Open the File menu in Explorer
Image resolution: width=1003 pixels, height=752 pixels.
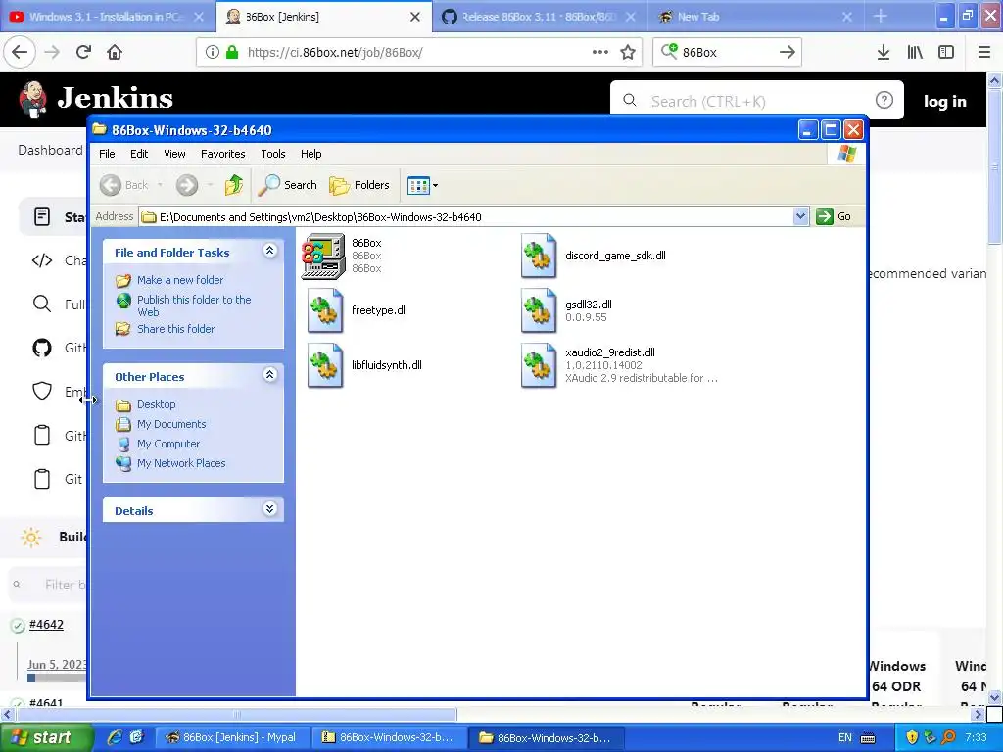107,154
